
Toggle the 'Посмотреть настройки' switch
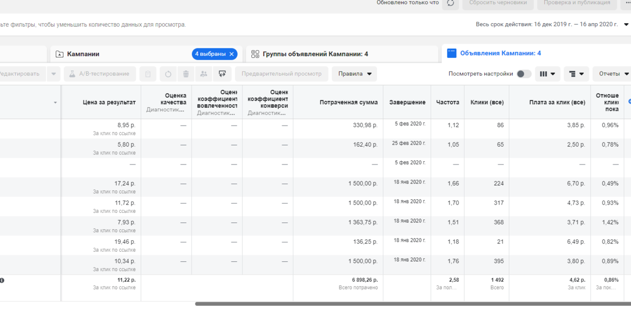click(523, 74)
